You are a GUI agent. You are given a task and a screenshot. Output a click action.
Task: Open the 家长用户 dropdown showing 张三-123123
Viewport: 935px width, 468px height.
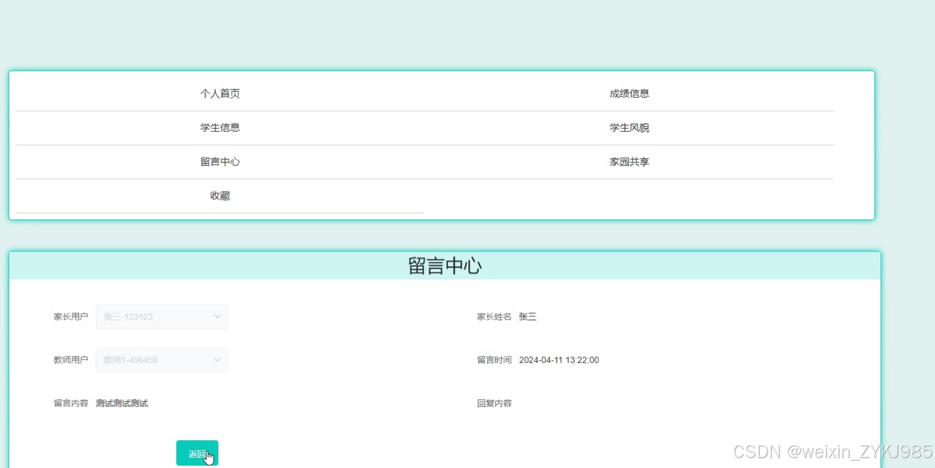click(162, 316)
